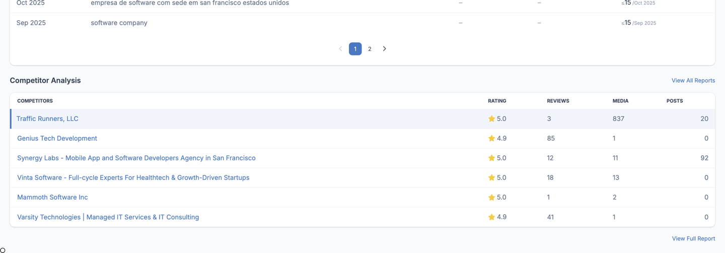Image resolution: width=725 pixels, height=253 pixels.
Task: Open Vinta Software competitor link
Action: 133,178
